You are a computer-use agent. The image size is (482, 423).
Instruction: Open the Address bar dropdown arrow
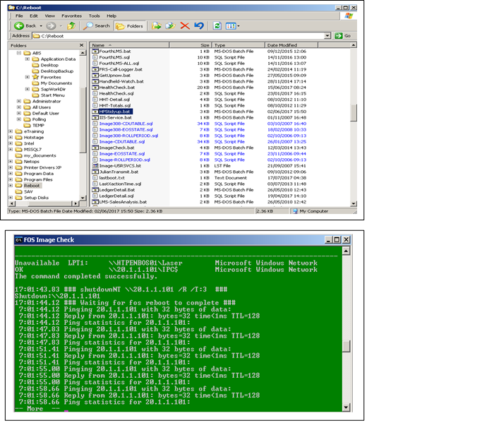[x=328, y=35]
